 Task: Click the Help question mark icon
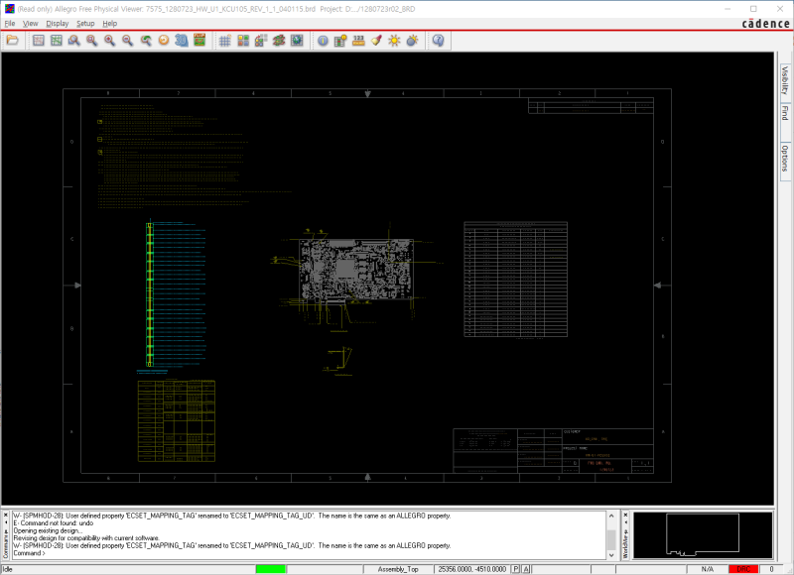[438, 41]
